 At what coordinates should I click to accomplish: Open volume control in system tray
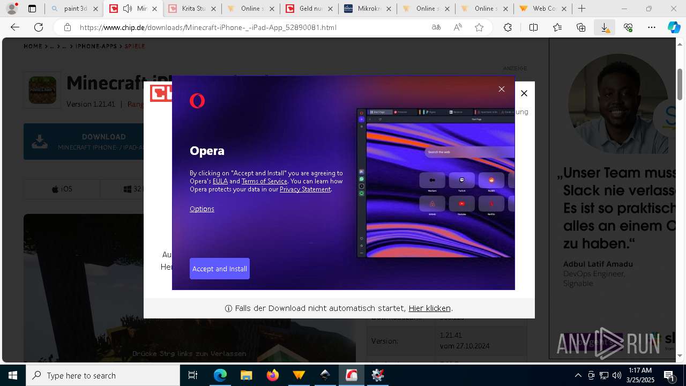tap(616, 375)
